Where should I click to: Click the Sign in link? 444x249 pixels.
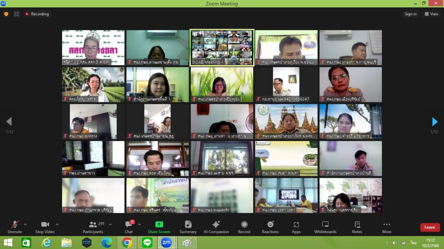pos(411,14)
